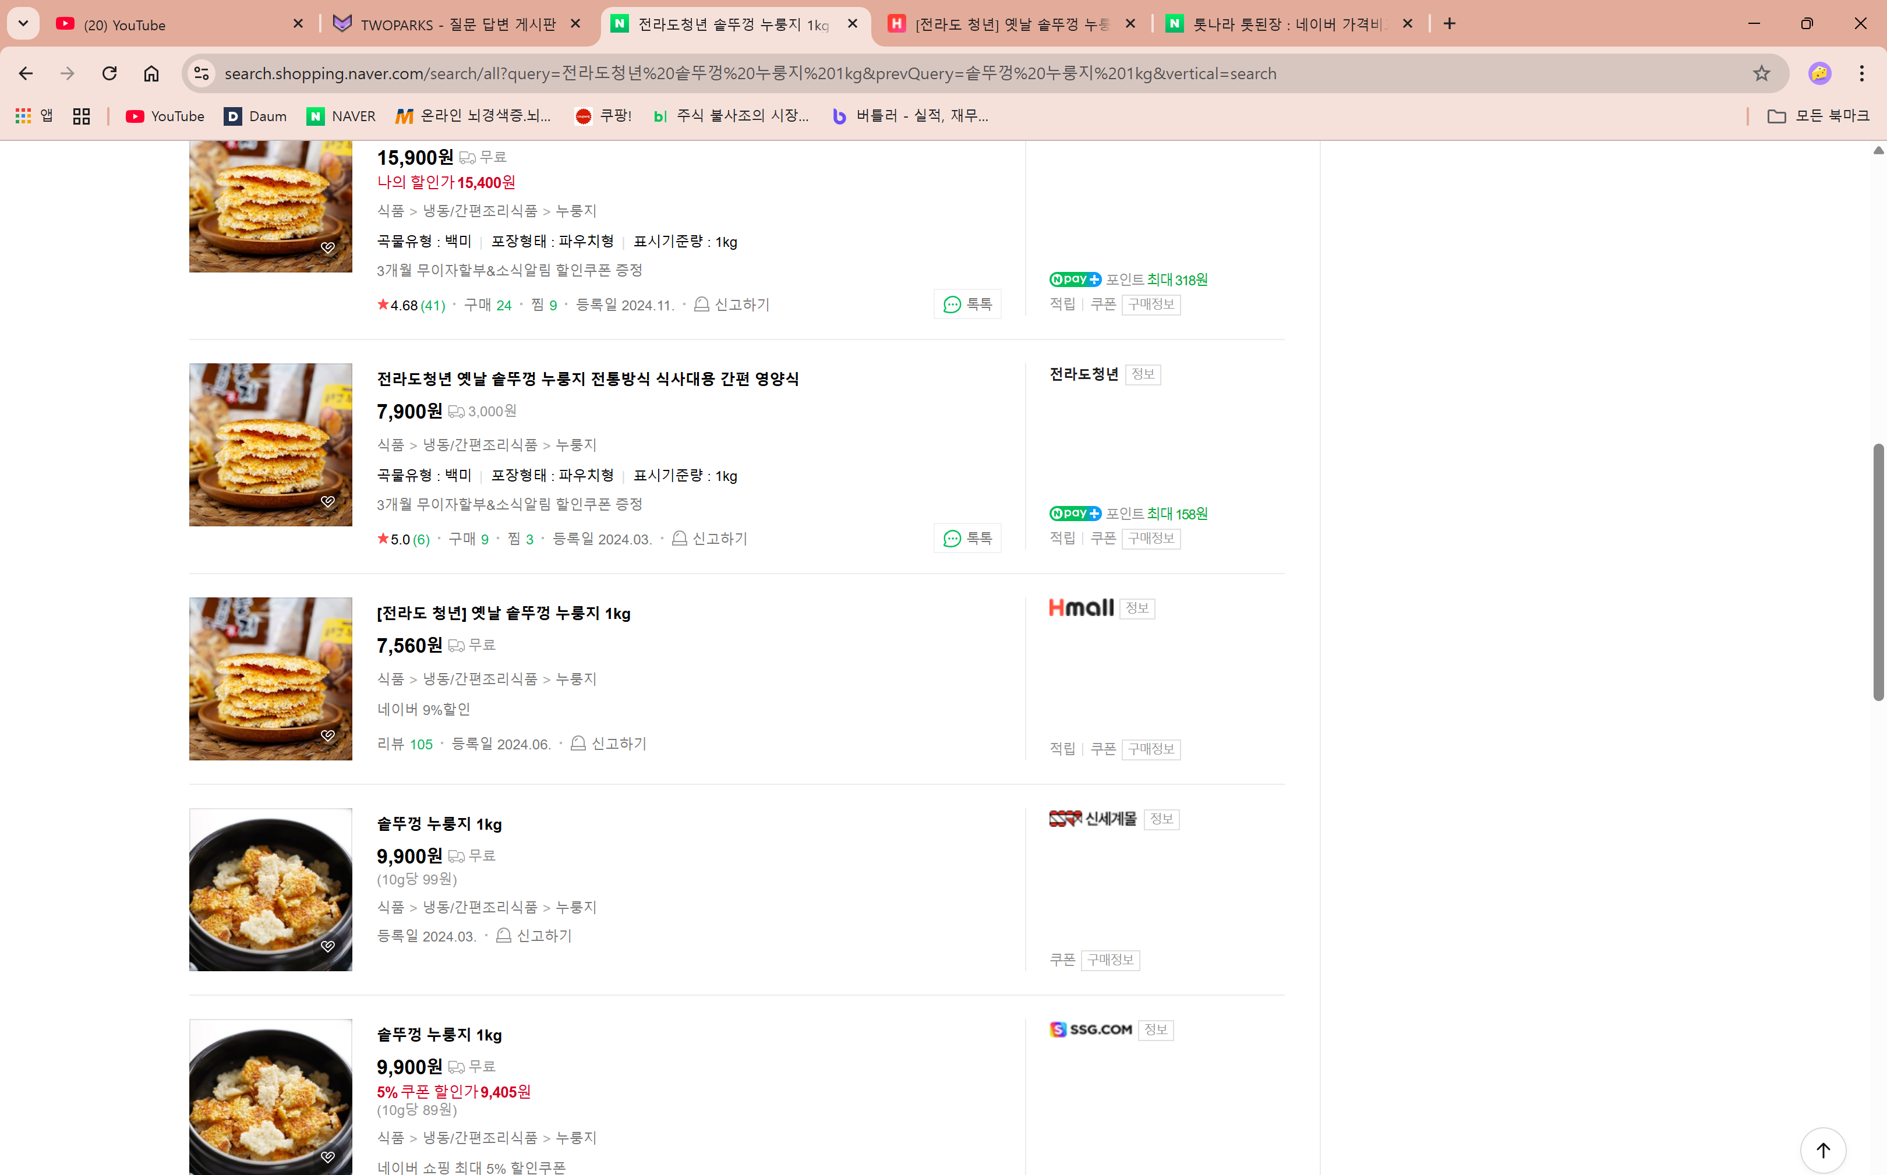Toggle wishlist heart on 7,900원 product image
Viewport: 1887px width, 1175px height.
pos(328,501)
